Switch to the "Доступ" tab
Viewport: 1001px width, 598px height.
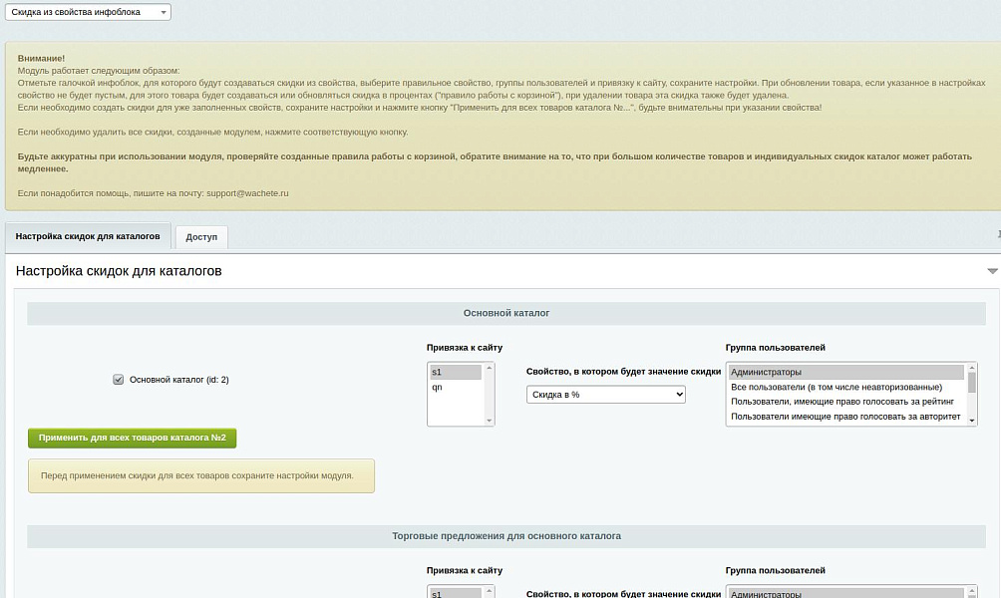[x=201, y=237]
